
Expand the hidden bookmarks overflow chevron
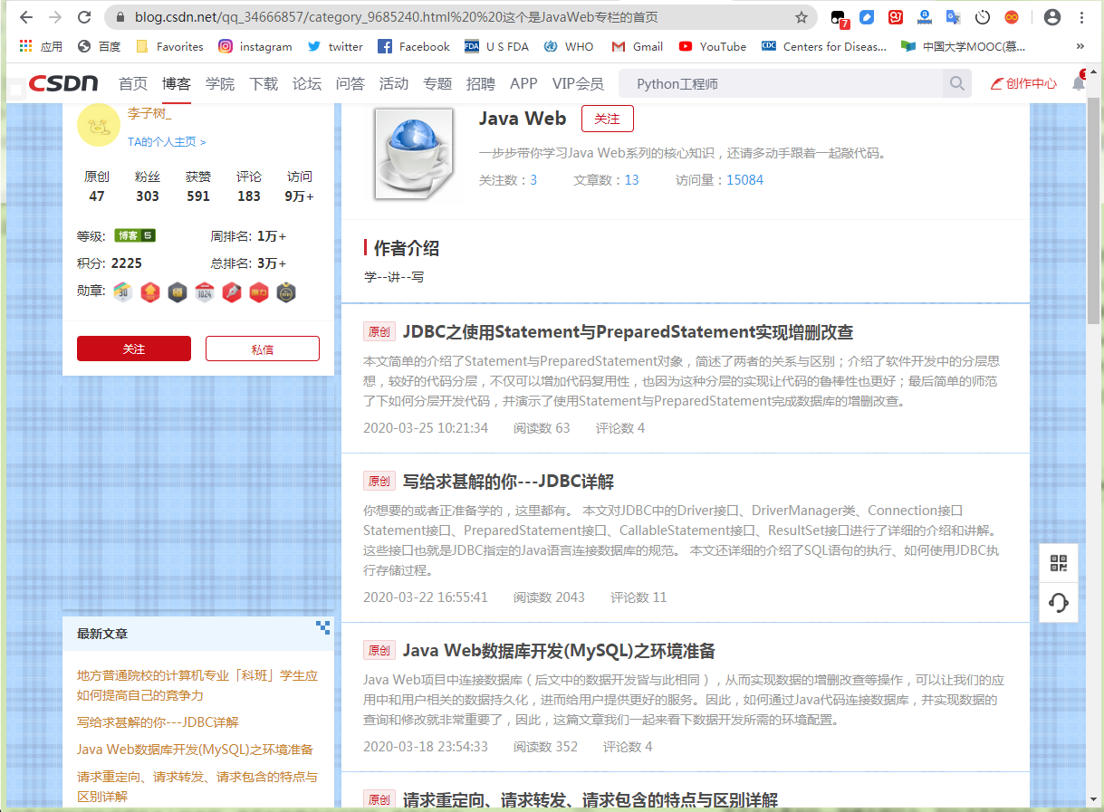[x=1080, y=46]
